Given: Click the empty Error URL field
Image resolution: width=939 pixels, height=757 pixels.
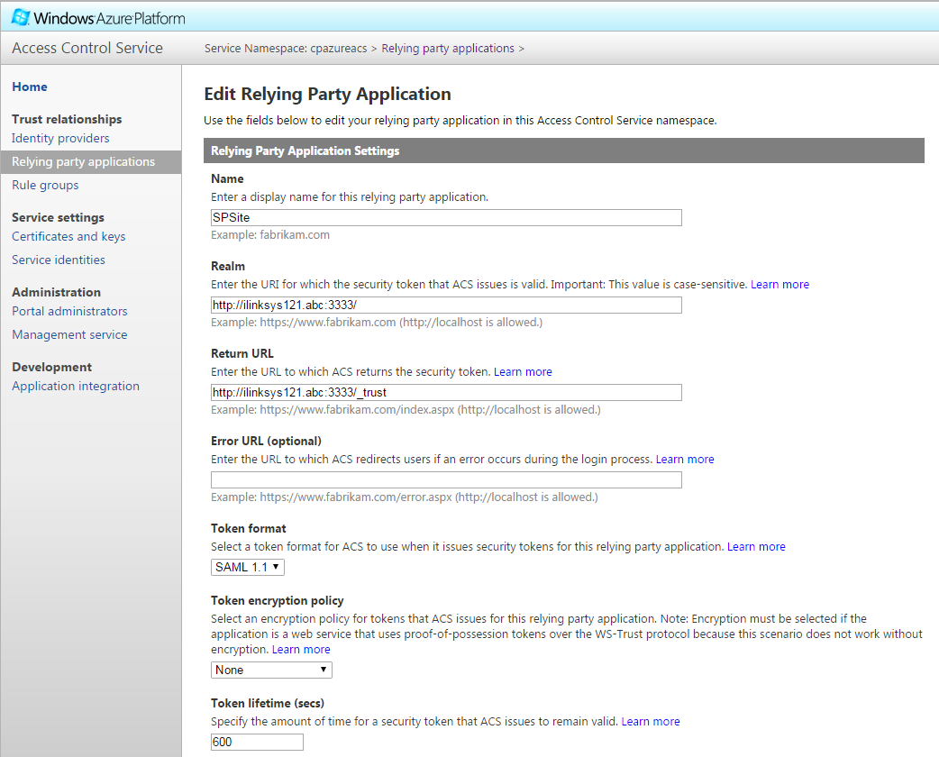Looking at the screenshot, I should 446,479.
